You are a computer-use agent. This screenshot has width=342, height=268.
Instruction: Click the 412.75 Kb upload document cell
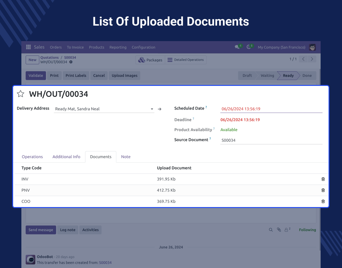[166, 190]
